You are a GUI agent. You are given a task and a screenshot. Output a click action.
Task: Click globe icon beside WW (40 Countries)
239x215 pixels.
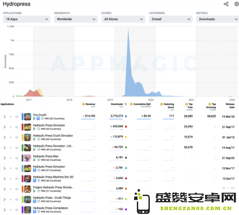(39, 150)
